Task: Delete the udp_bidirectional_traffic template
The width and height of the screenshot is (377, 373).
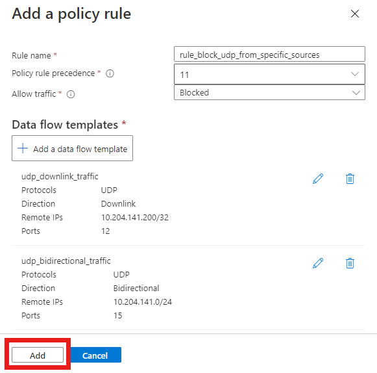Action: tap(350, 263)
